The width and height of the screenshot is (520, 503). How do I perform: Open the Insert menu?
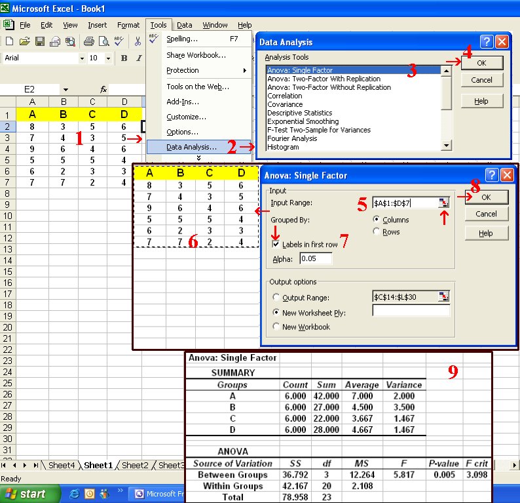pyautogui.click(x=97, y=25)
